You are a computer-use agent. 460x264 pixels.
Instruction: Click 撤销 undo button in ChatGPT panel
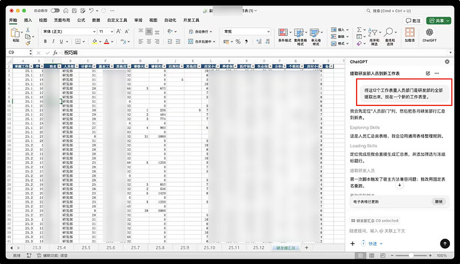pos(439,202)
